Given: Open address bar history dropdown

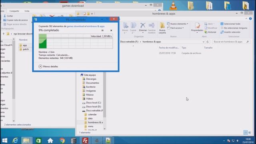Looking at the screenshot, I should click(203, 42).
